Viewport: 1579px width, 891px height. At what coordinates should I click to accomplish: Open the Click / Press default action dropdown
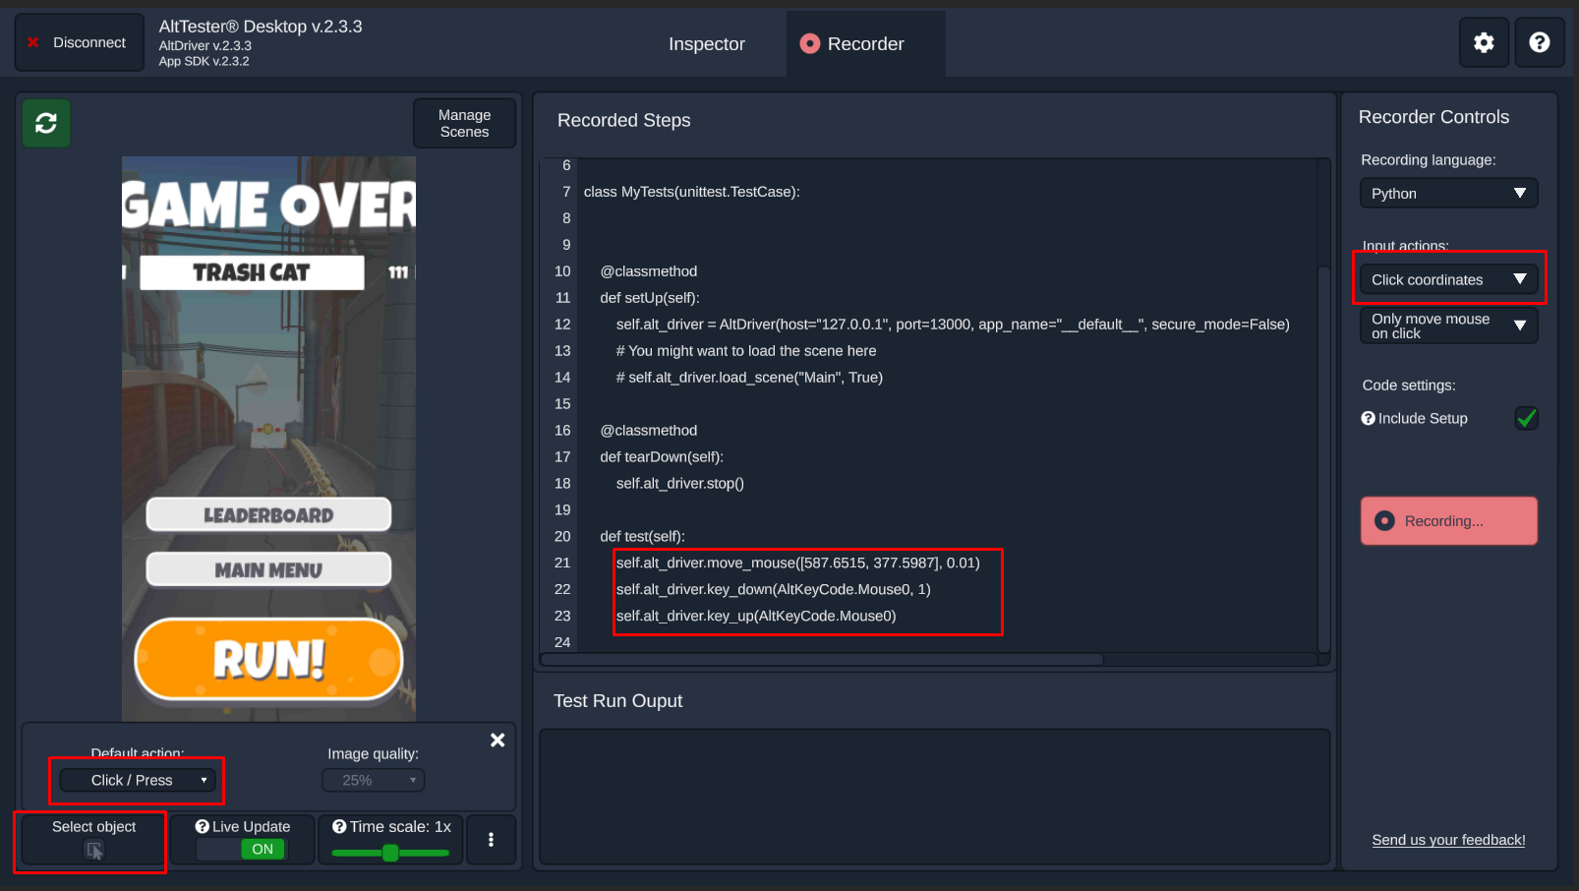[x=138, y=780]
